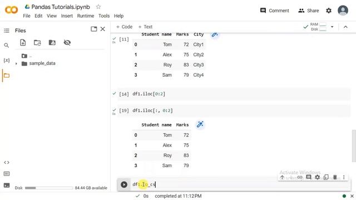Click the Disk usage bar
The image size is (356, 200).
tap(49, 188)
